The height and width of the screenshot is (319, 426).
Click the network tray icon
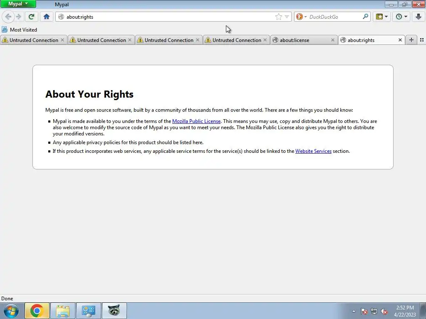coord(374,311)
